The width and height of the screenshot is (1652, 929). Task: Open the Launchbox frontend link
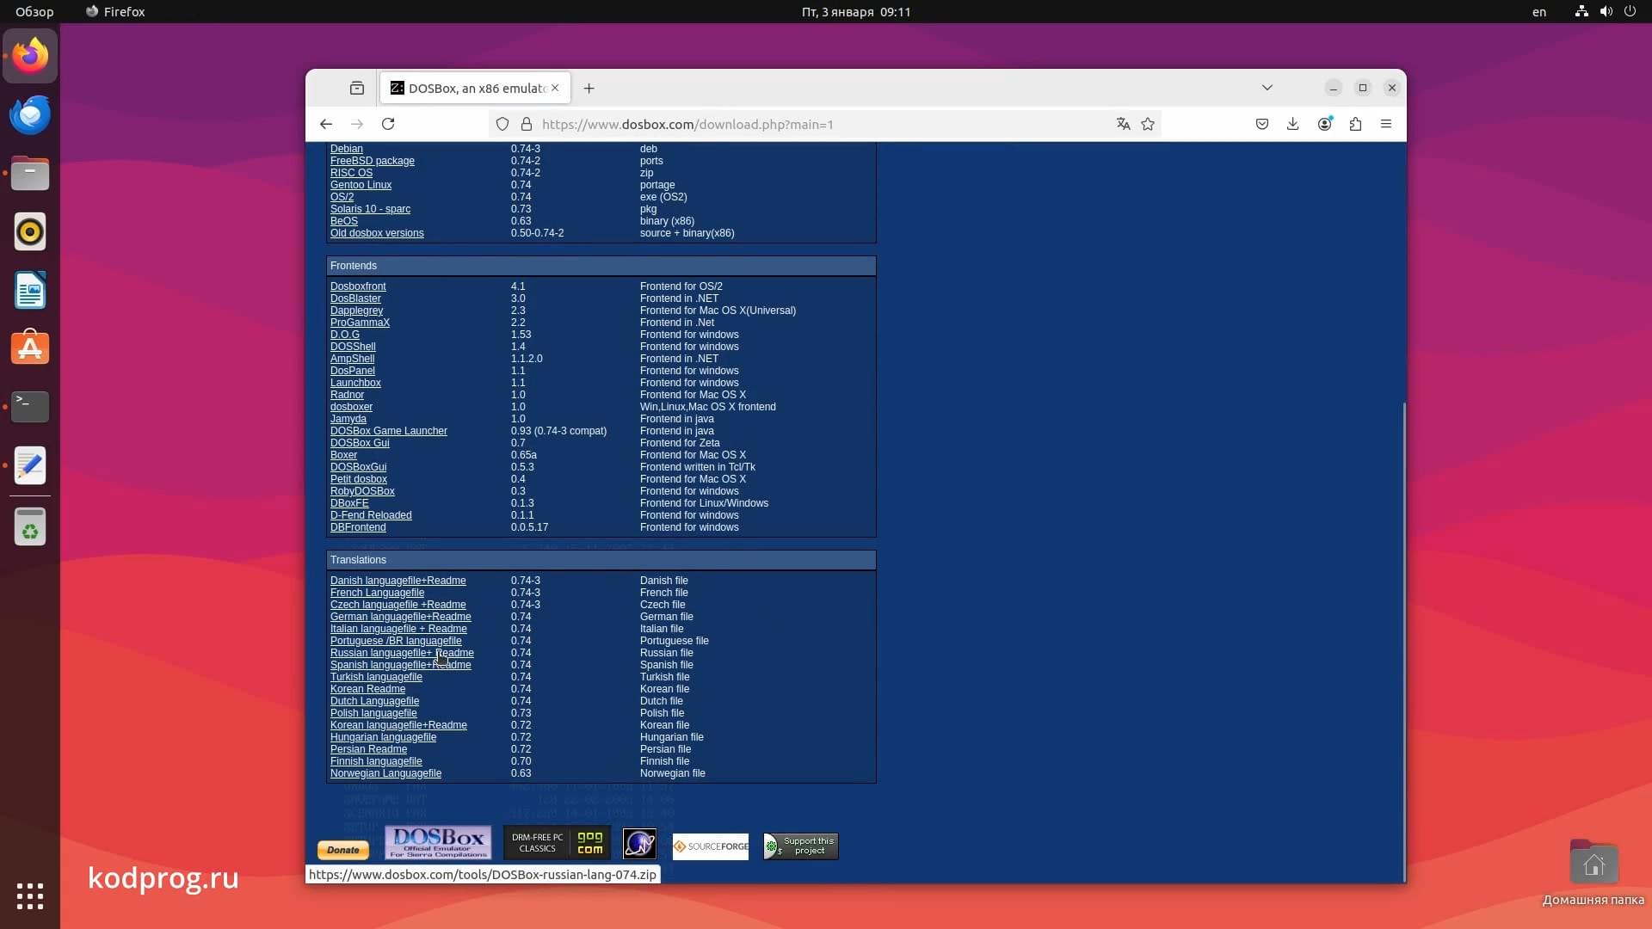355,383
